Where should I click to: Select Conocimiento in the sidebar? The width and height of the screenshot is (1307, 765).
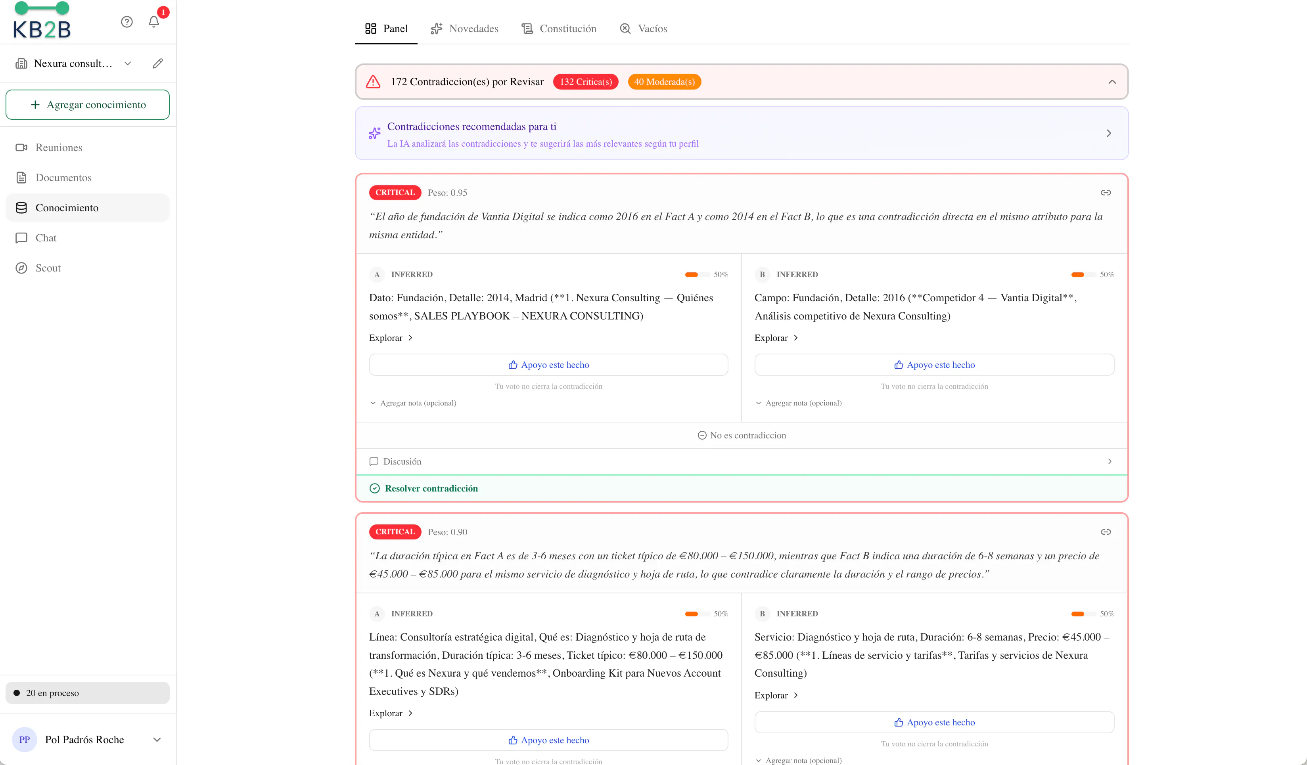point(88,208)
